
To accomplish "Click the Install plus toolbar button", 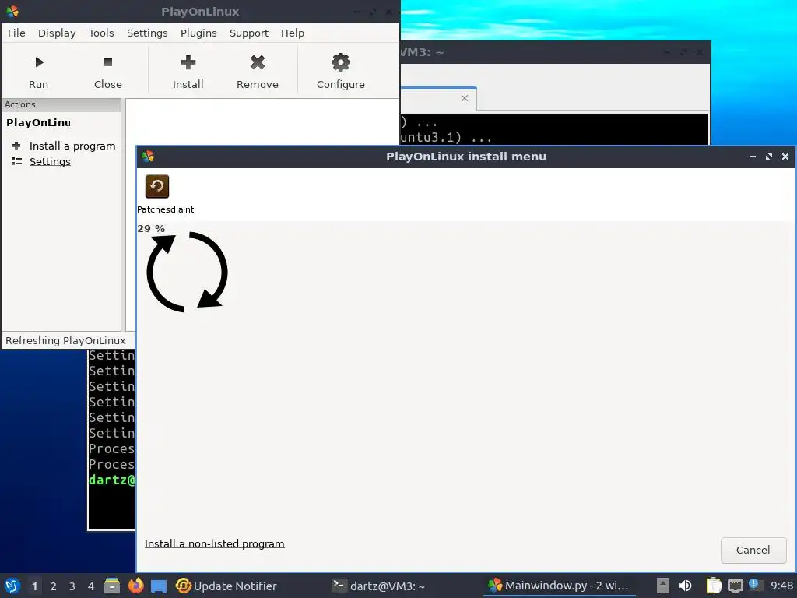I will (188, 72).
